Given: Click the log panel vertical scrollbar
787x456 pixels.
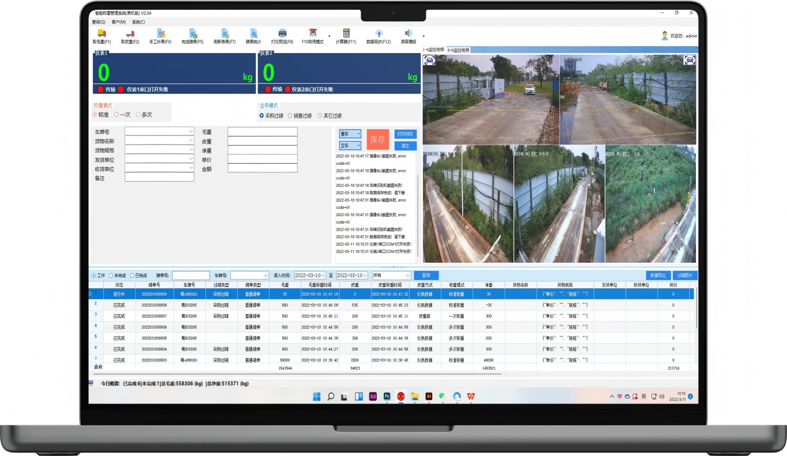Looking at the screenshot, I should coord(418,213).
